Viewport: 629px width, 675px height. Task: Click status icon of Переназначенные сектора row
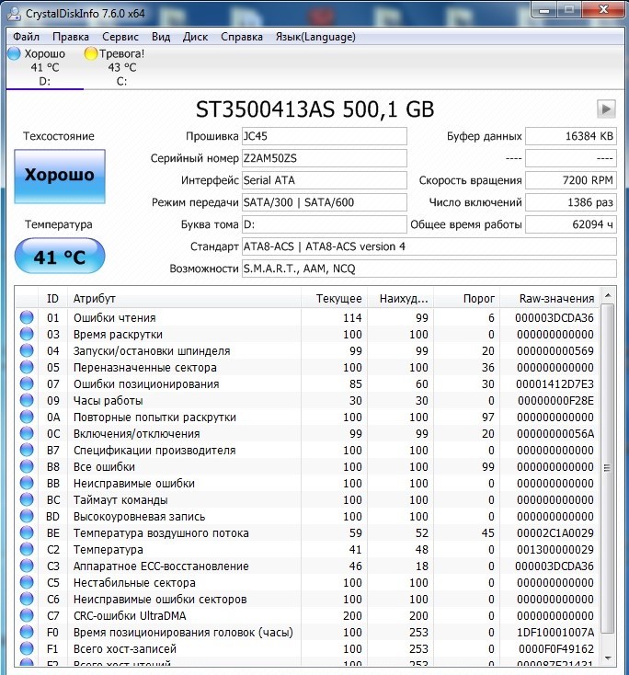coord(27,367)
